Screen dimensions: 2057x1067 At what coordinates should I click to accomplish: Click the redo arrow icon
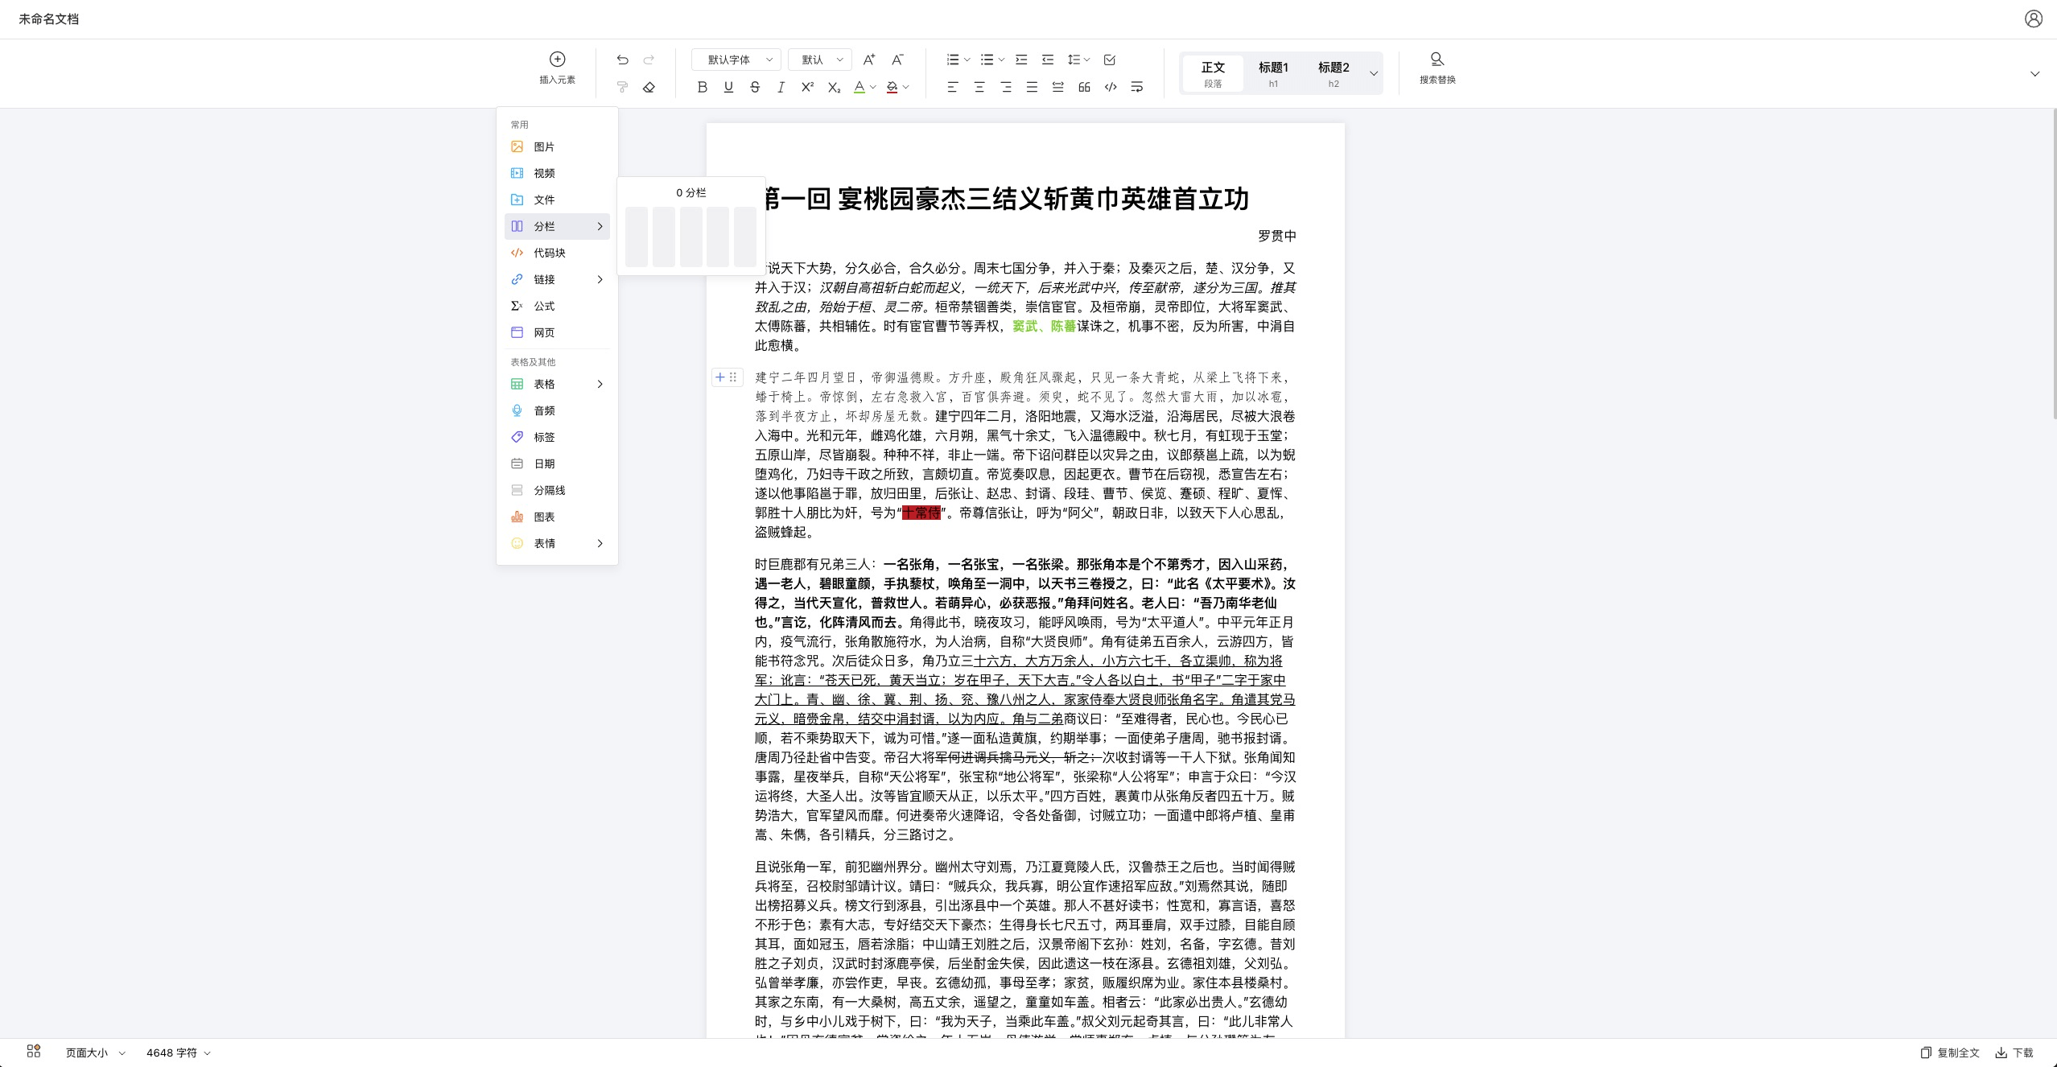[649, 60]
